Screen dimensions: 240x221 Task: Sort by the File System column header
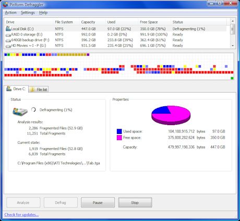(66, 22)
